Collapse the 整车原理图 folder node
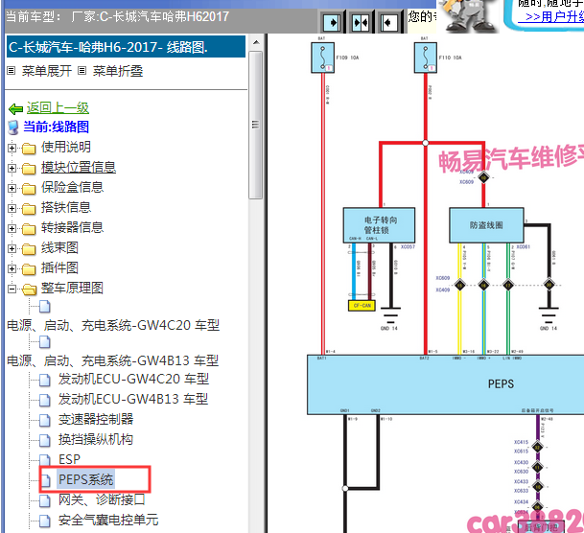 coord(12,289)
